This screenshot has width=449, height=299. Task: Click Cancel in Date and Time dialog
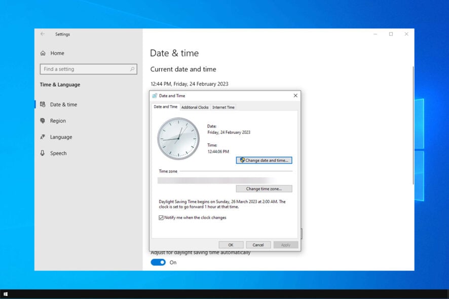click(258, 245)
